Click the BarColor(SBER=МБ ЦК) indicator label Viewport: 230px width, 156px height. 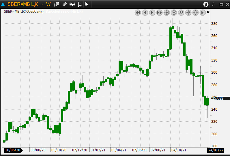[64, 12]
